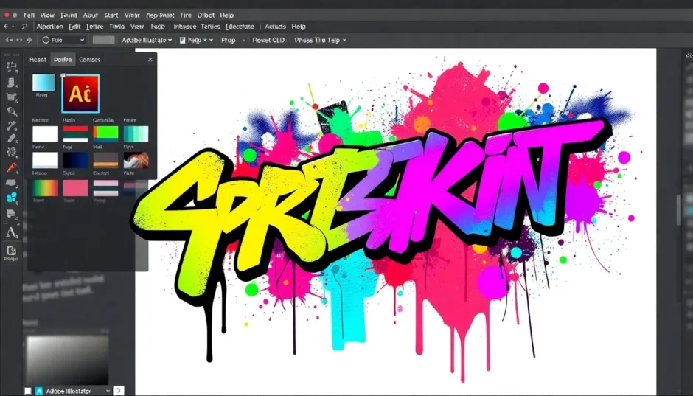
Task: Select the radio circle in options bar
Action: (46, 41)
